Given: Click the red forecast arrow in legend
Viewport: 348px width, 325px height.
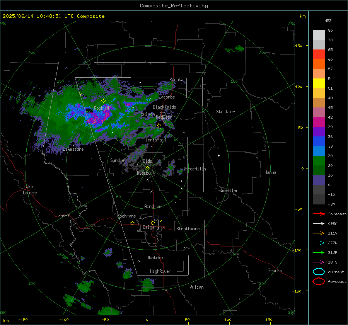Looking at the screenshot, I should [319, 214].
